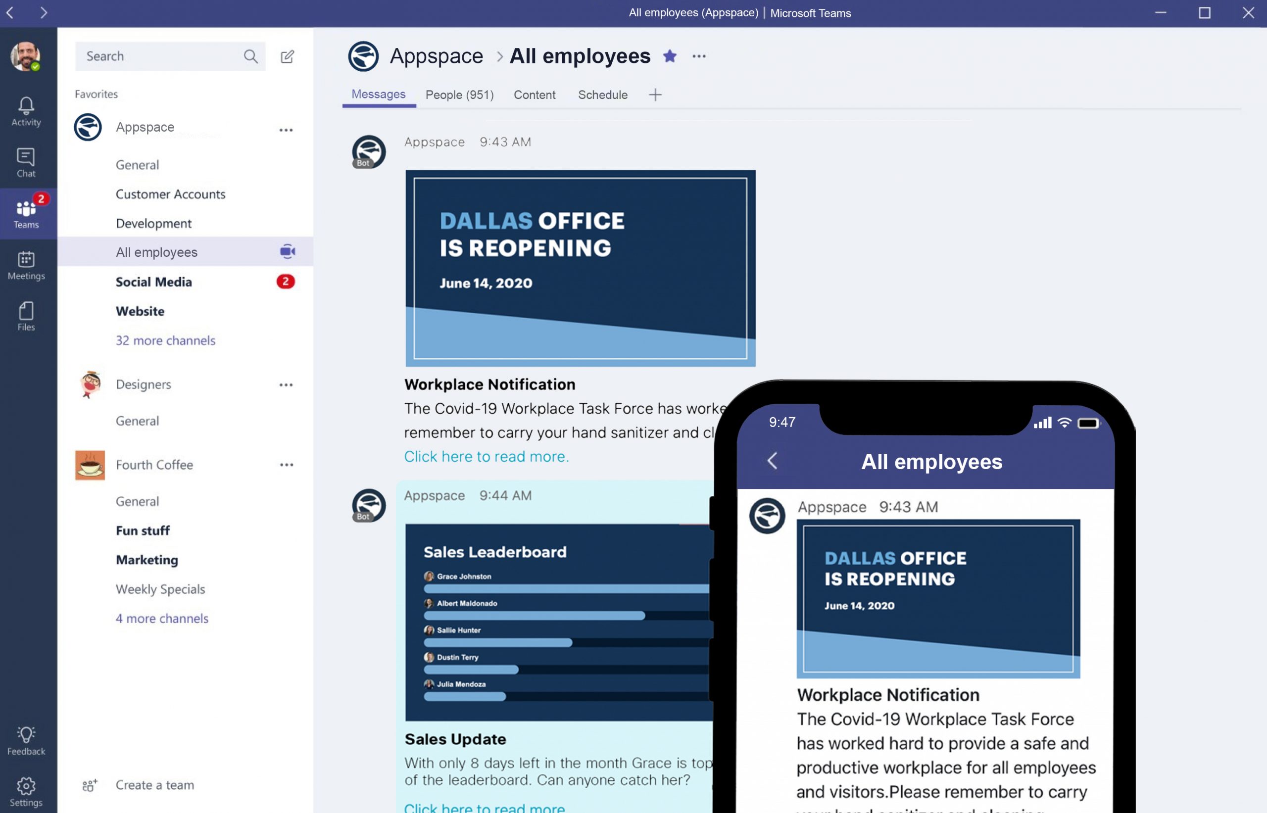Open the Files section
Viewport: 1267px width, 813px height.
coord(26,316)
